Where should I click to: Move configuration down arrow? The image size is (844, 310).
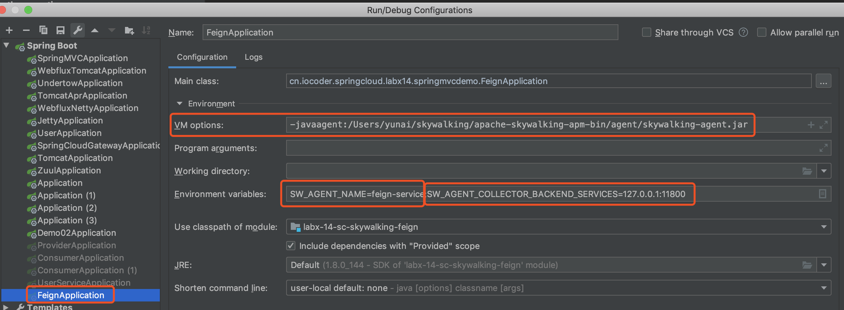point(112,31)
